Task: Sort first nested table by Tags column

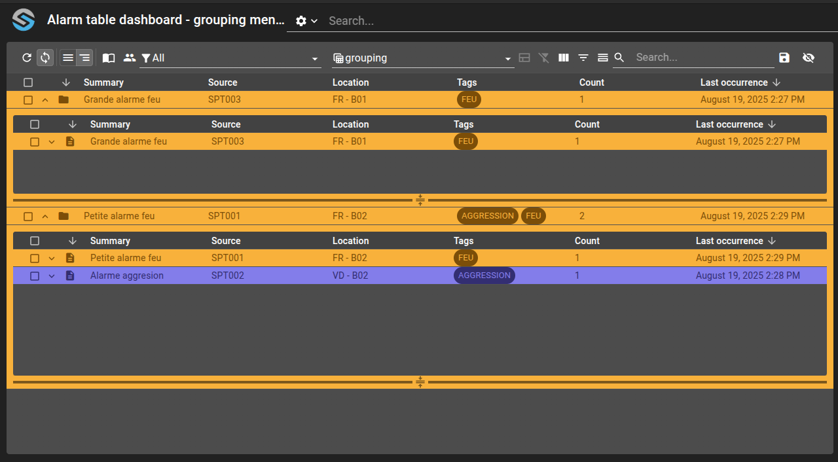Action: click(x=464, y=124)
